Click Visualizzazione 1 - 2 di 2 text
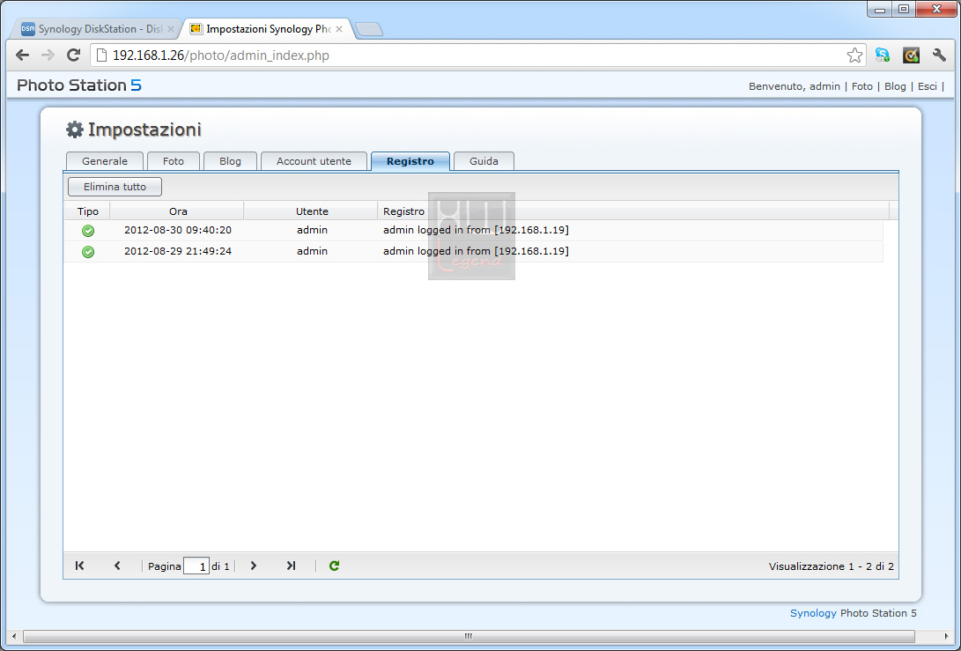The height and width of the screenshot is (651, 961). click(831, 566)
